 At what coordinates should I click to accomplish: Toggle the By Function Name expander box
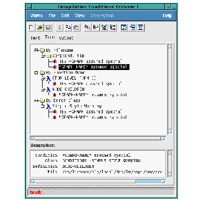[x=36, y=73]
